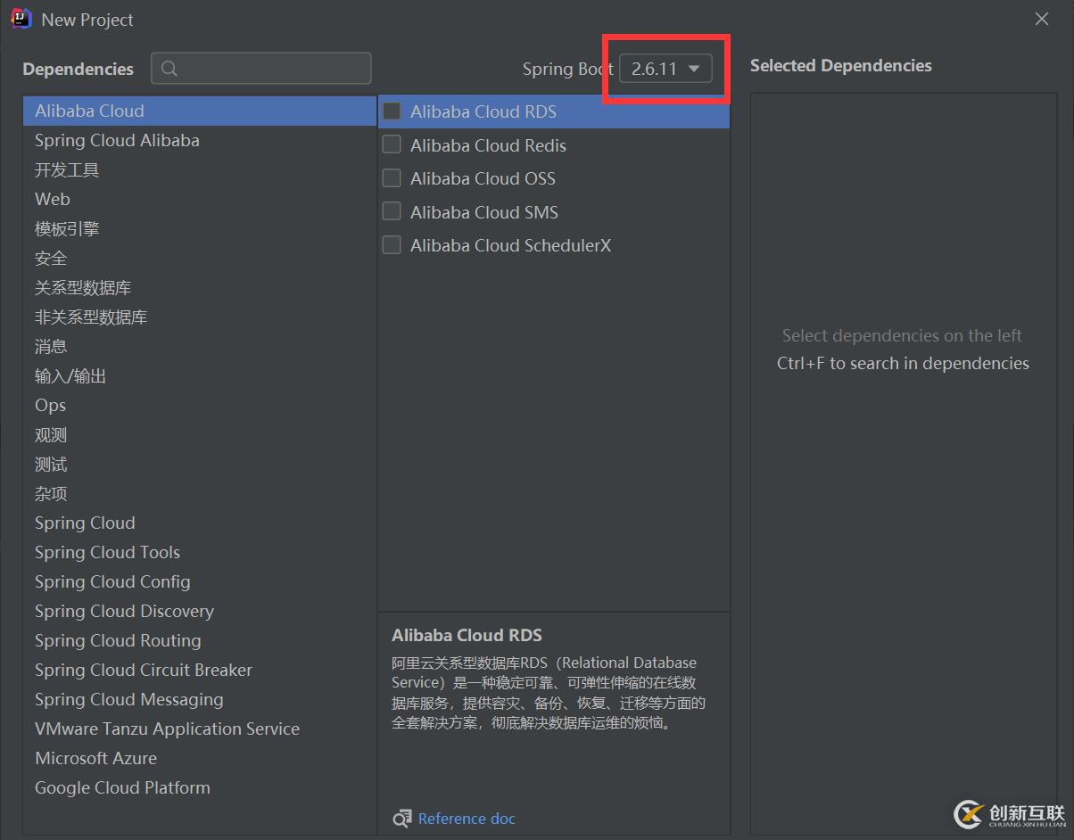Screen dimensions: 1074x840
Task: Choose the Microsoft Azure category
Action: point(200,758)
